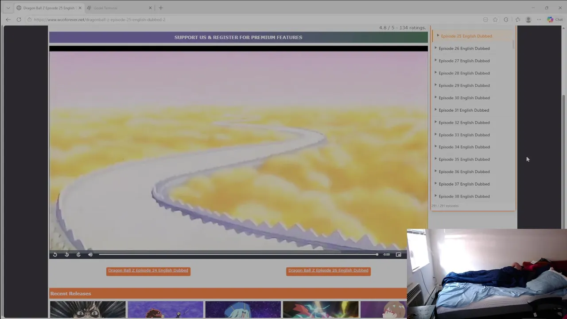The width and height of the screenshot is (567, 319).
Task: Open the third Recent Releases thumbnail
Action: (x=243, y=309)
